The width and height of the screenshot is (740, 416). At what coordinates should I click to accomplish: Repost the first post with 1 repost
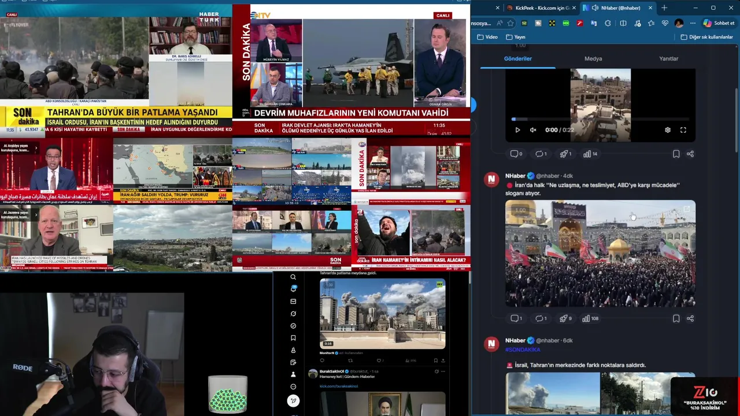pos(541,154)
